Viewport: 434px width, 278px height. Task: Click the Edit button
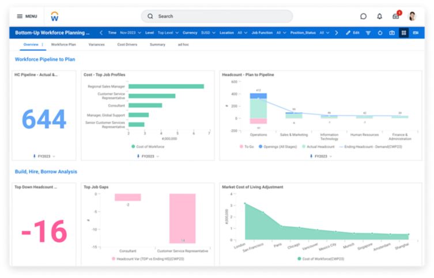(x=353, y=33)
